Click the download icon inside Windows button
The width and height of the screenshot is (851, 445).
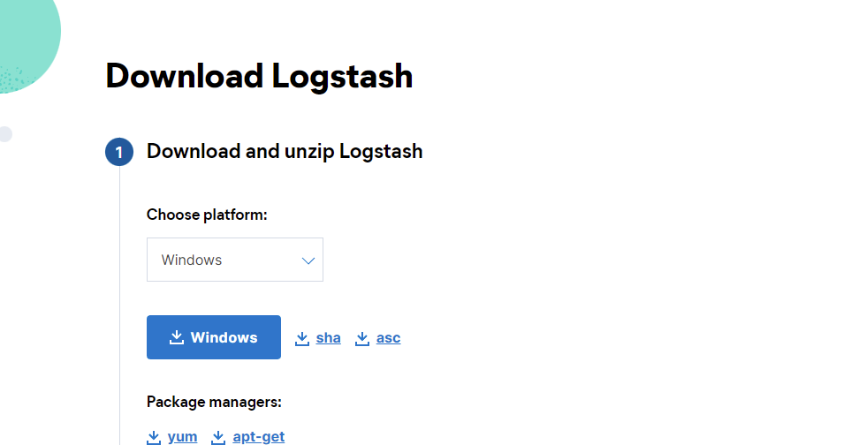coord(177,337)
